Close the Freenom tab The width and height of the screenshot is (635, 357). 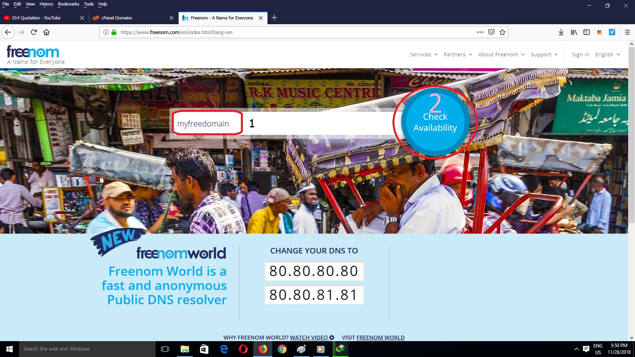[x=261, y=18]
